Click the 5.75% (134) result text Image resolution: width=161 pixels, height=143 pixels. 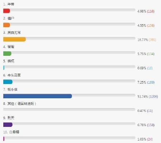tap(146, 54)
